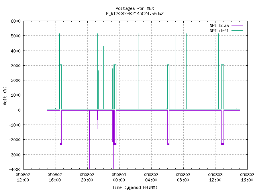Click the 'Time (yymmdd HH:MM)' x-axis label
The image size is (255, 191).
135,187
